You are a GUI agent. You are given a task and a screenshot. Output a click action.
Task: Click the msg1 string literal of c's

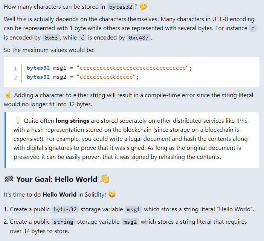coord(132,68)
